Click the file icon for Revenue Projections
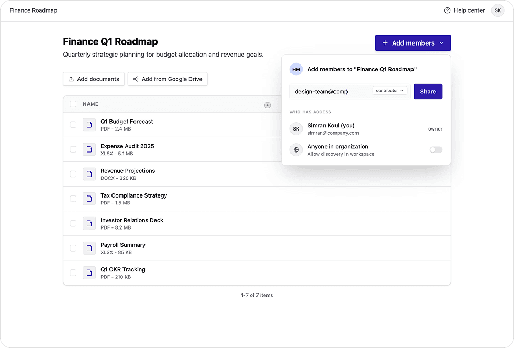The height and width of the screenshot is (348, 514). coord(89,174)
